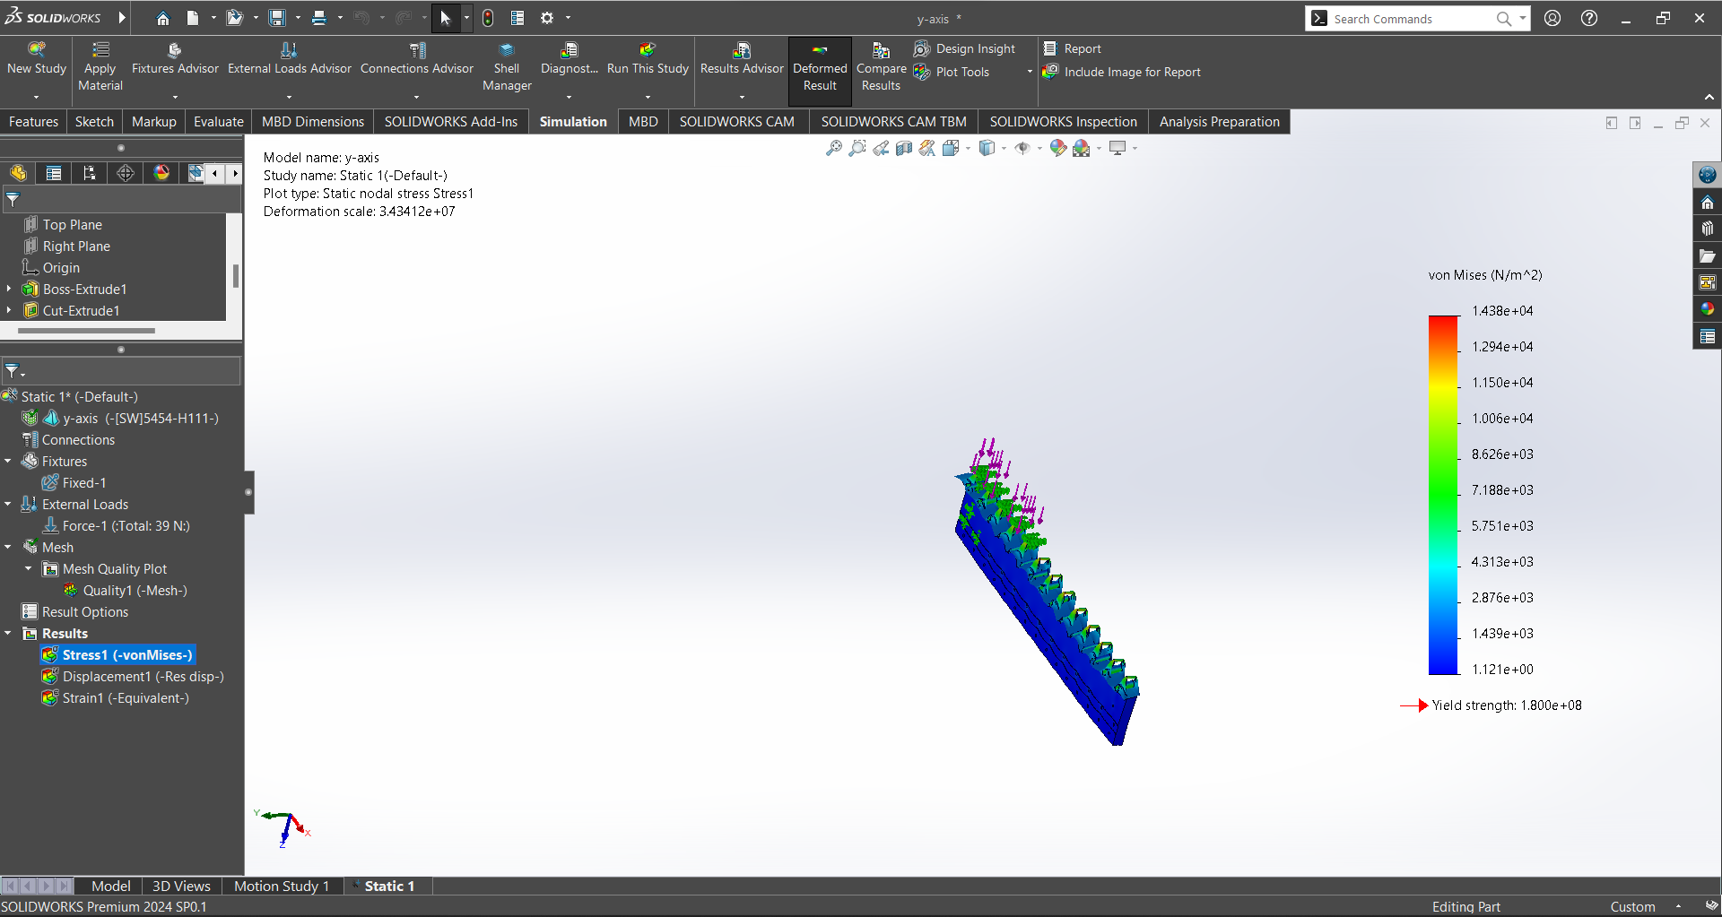Open the Connections Advisor dropdown arrow
This screenshot has width=1722, height=917.
click(416, 97)
